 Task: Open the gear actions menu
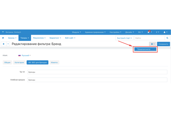[x=153, y=44]
